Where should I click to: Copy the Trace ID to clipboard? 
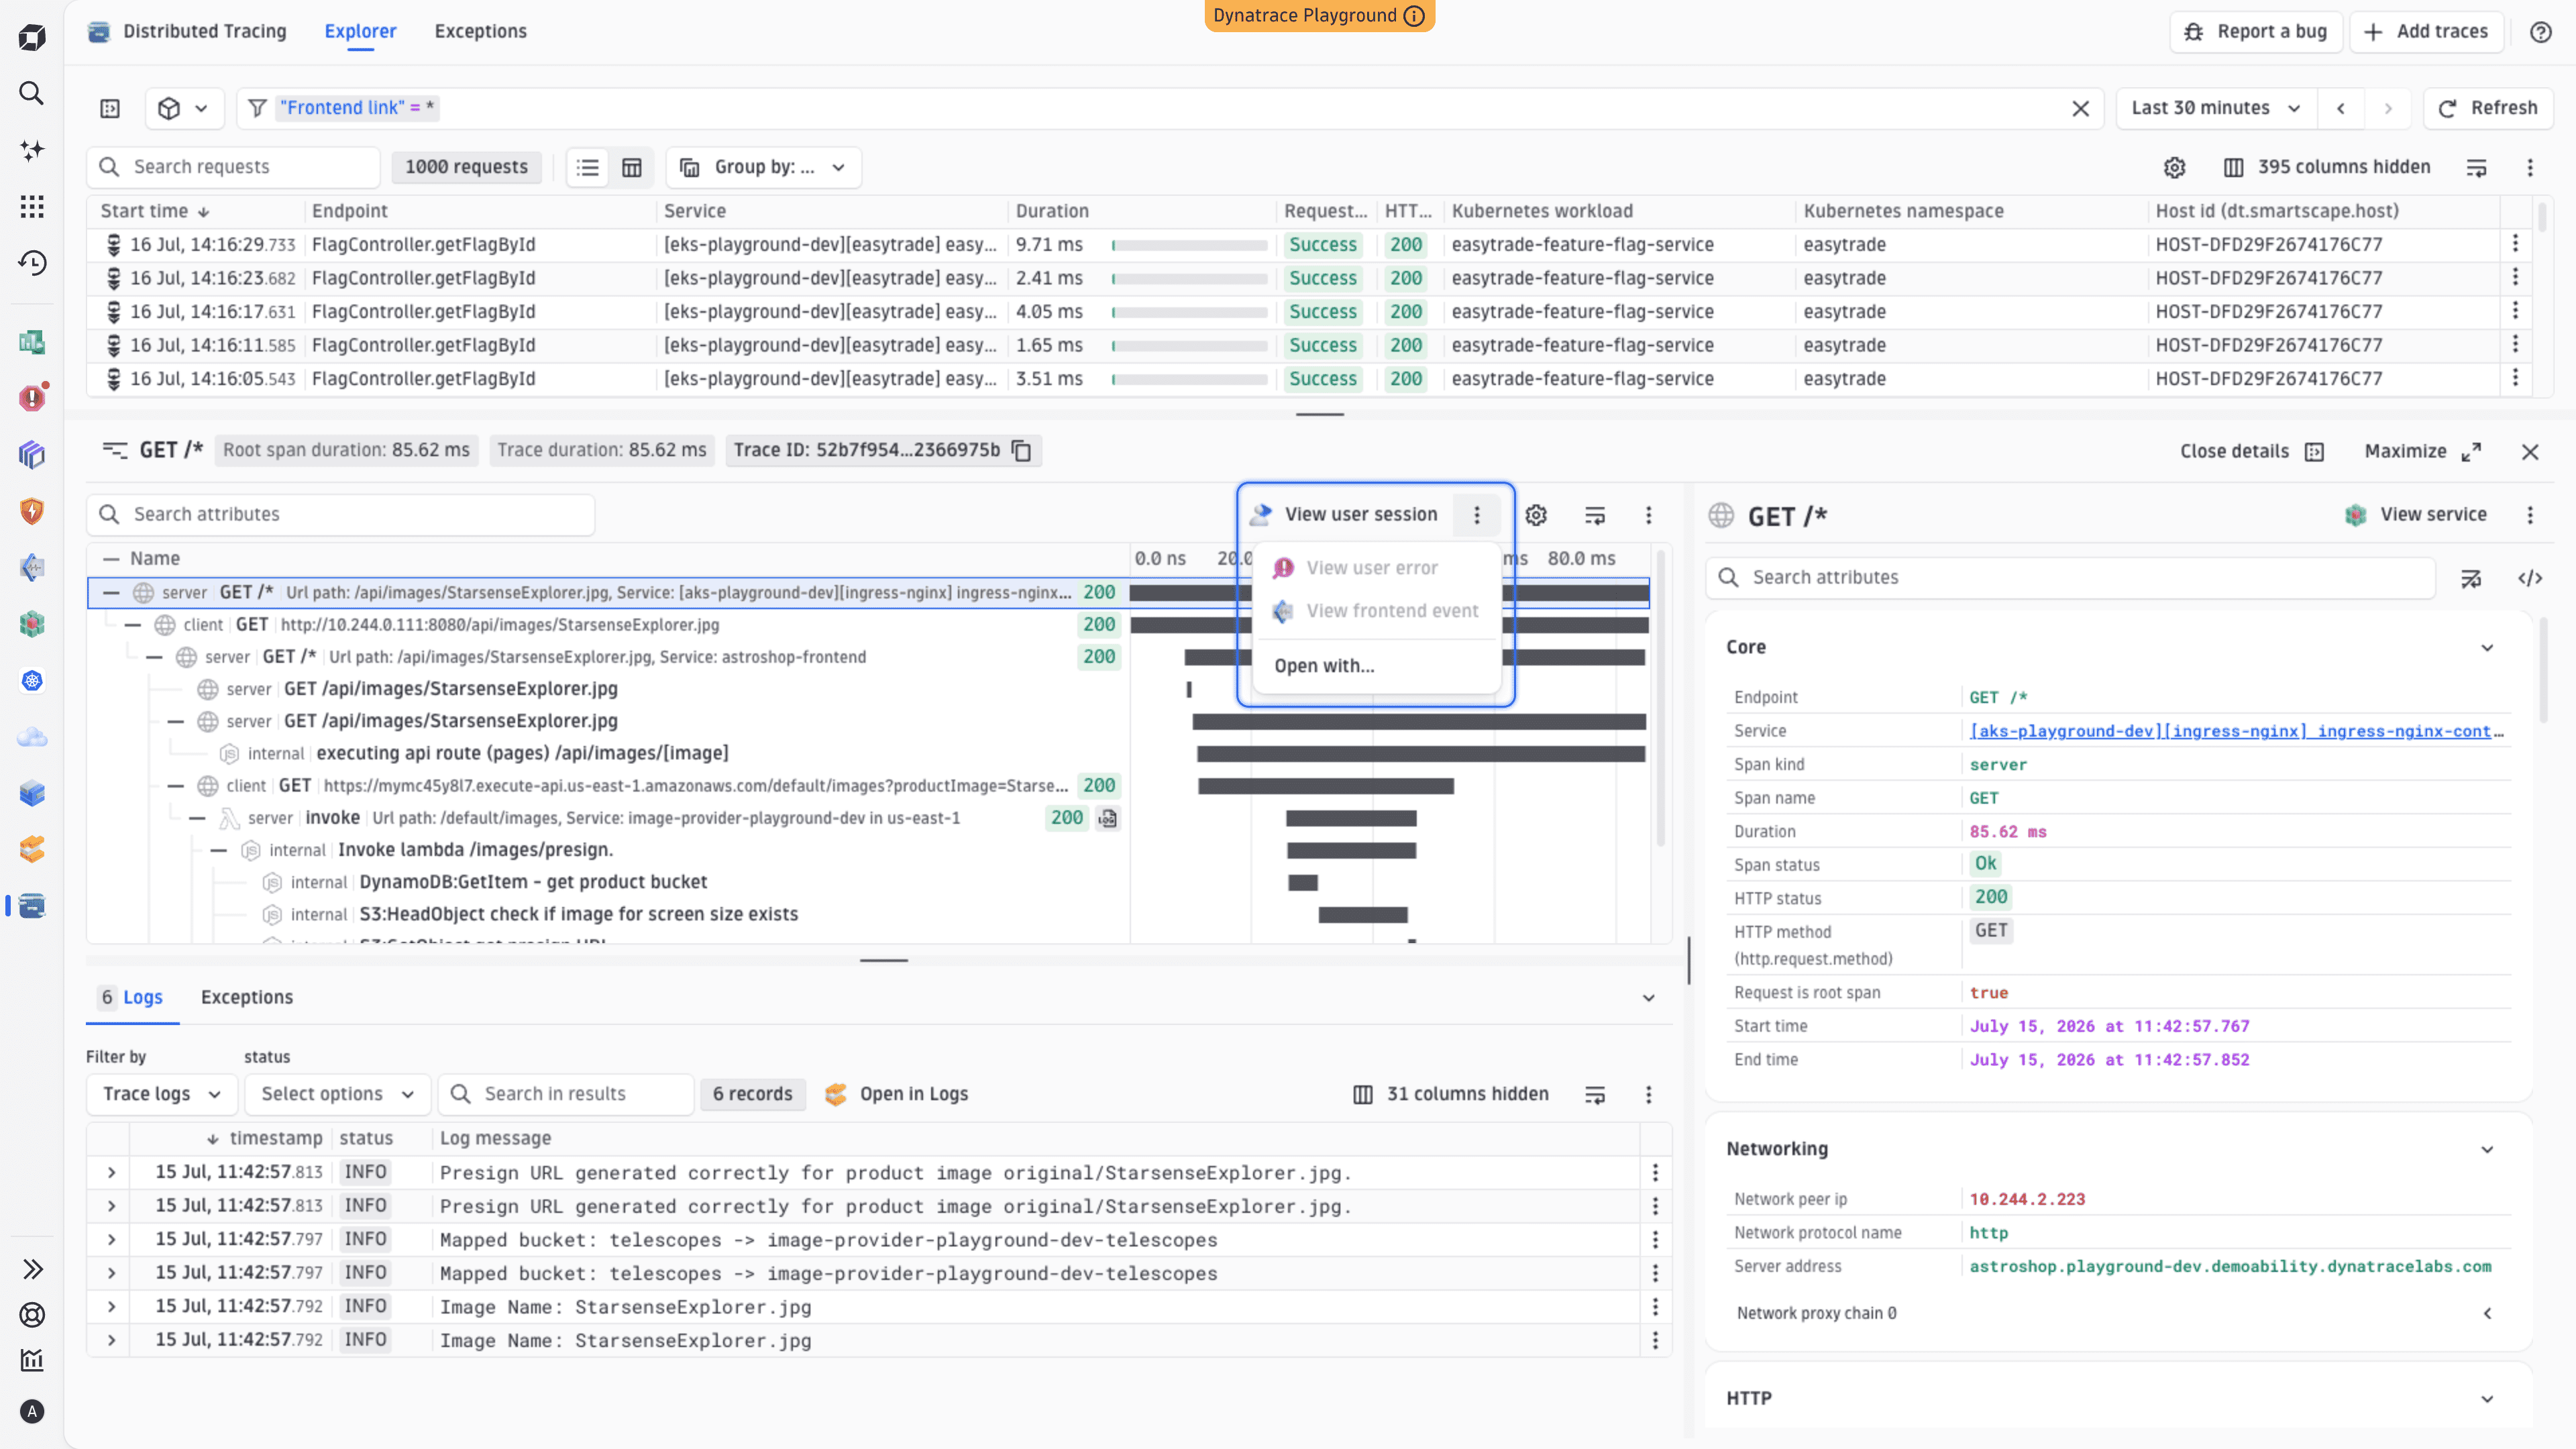(1021, 451)
